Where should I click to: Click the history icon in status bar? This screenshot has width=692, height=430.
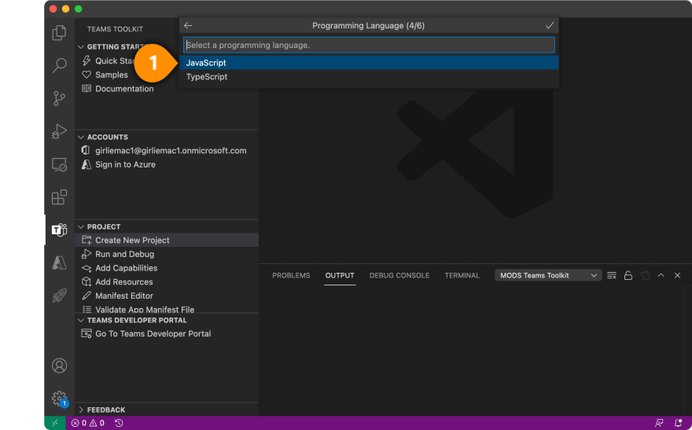(119, 423)
